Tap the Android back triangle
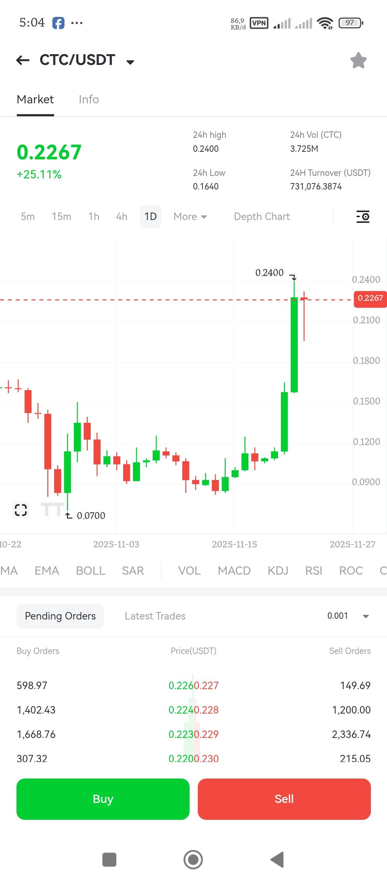This screenshot has height=883, width=387. coord(277,860)
